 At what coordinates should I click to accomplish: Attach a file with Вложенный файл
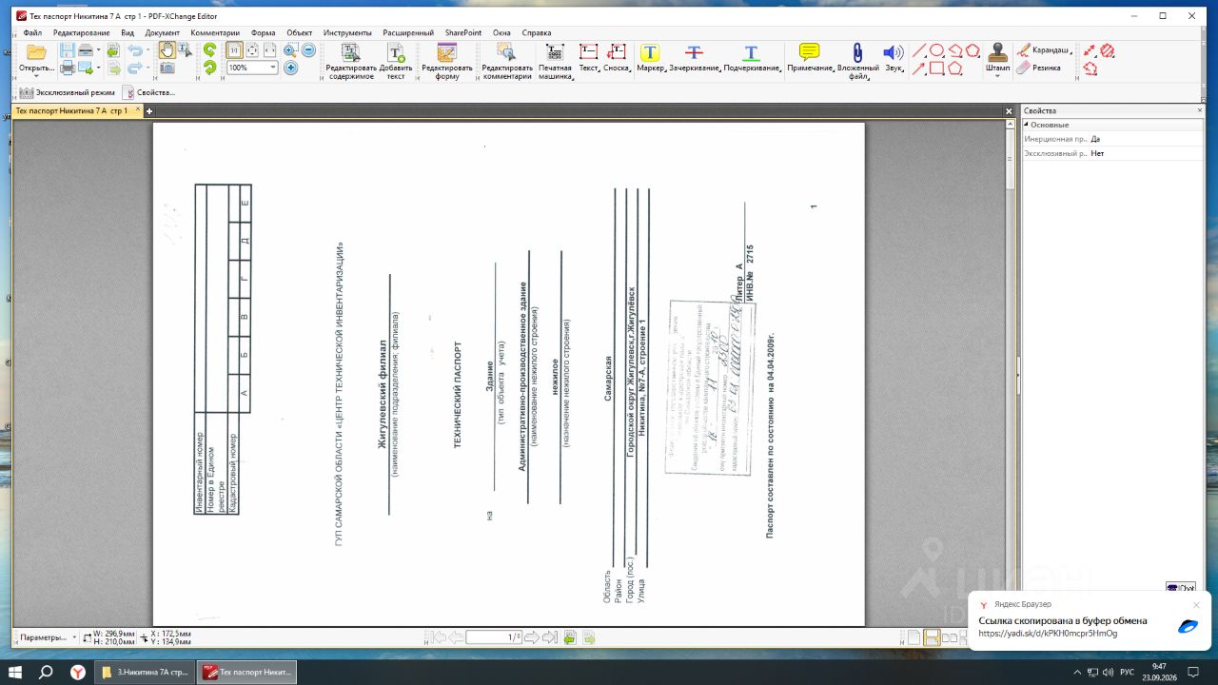(x=856, y=58)
